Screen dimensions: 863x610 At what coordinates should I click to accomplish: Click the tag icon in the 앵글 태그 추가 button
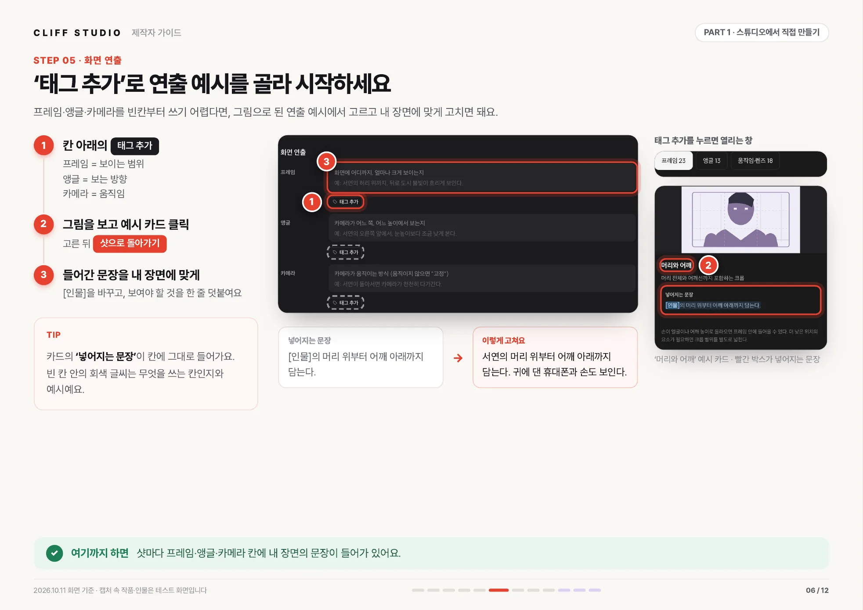[335, 253]
